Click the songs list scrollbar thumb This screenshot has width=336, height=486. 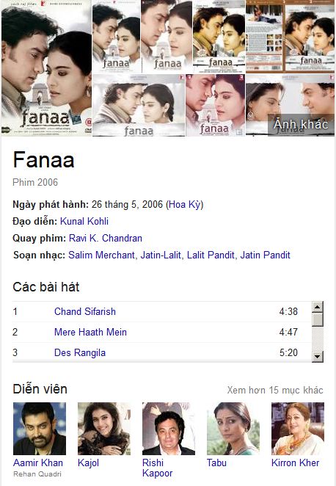[318, 319]
